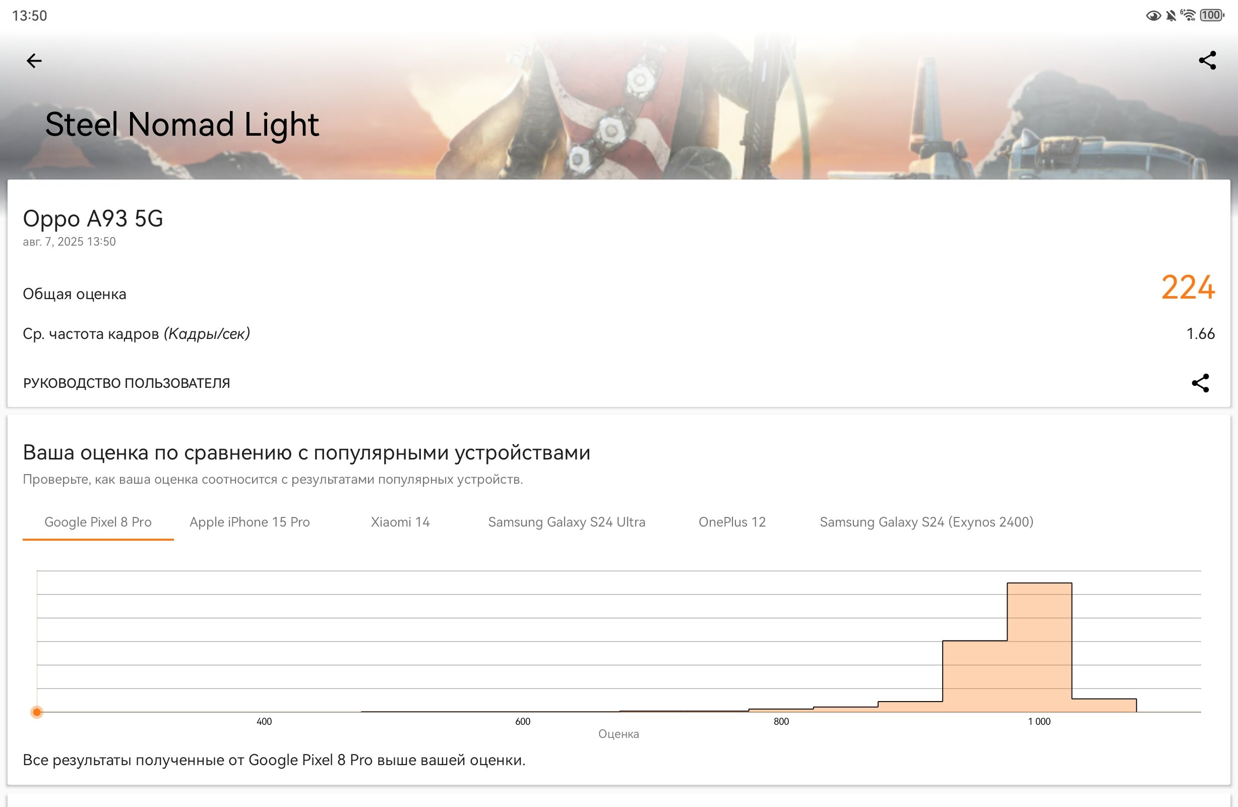Tap the eye comfort status icon
Image resolution: width=1238 pixels, height=807 pixels.
pos(1153,16)
